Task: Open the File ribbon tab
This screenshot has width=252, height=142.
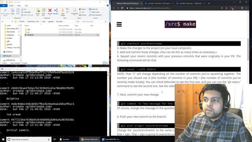Action: [4, 6]
